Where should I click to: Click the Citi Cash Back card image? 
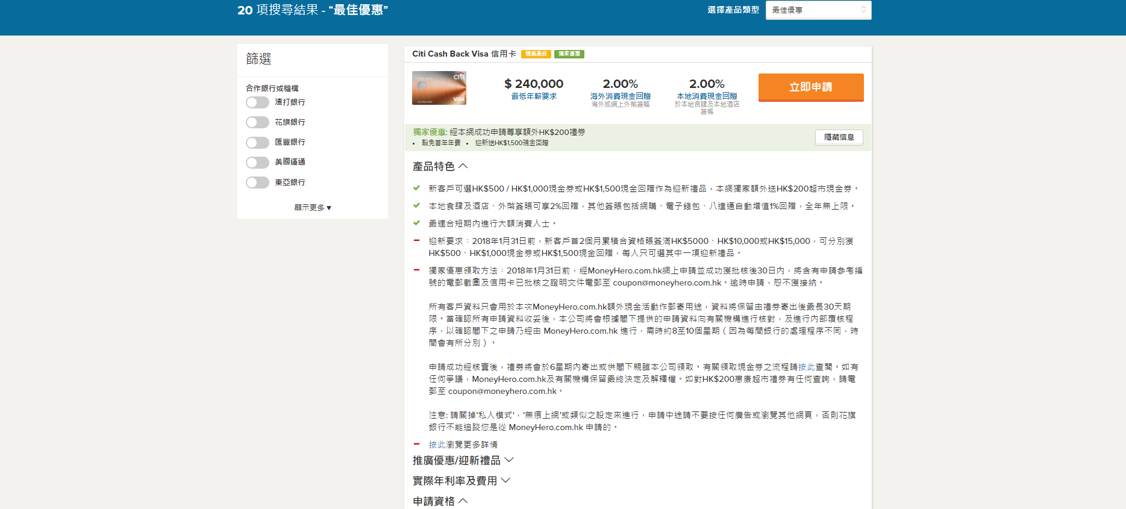[x=439, y=88]
